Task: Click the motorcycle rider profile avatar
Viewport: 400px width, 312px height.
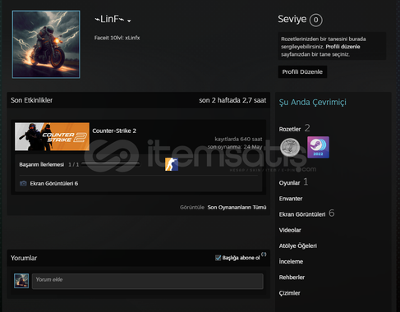Action: pyautogui.click(x=46, y=44)
